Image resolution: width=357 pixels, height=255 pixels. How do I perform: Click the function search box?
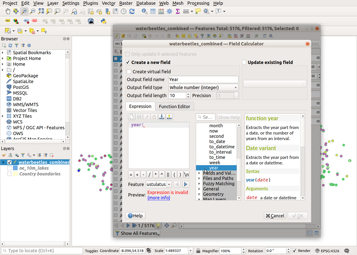[x=206, y=117]
